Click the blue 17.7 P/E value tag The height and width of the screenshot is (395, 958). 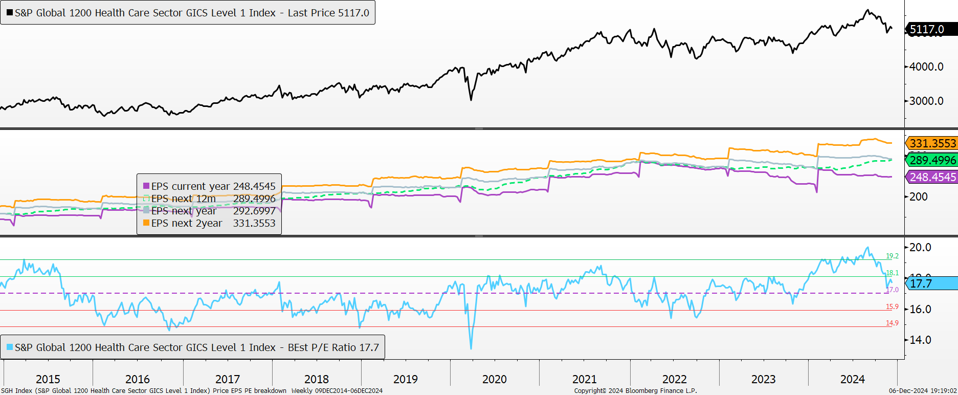pos(932,283)
